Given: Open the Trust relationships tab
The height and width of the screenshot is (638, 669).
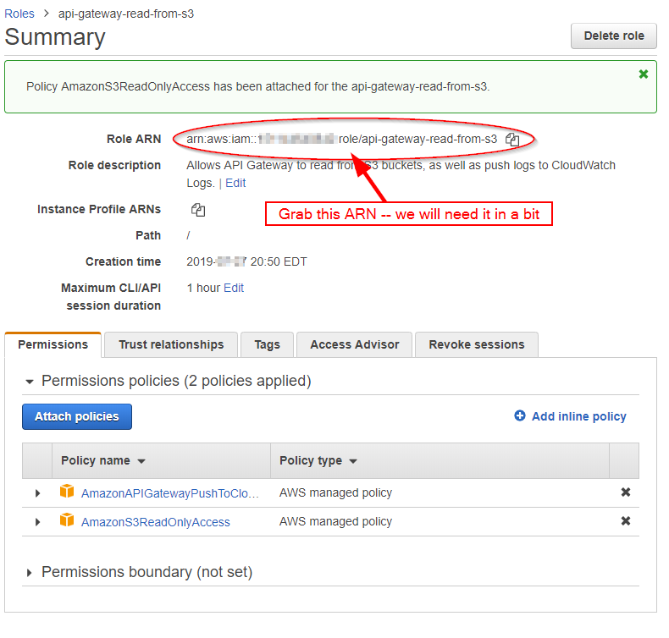Looking at the screenshot, I should (171, 344).
